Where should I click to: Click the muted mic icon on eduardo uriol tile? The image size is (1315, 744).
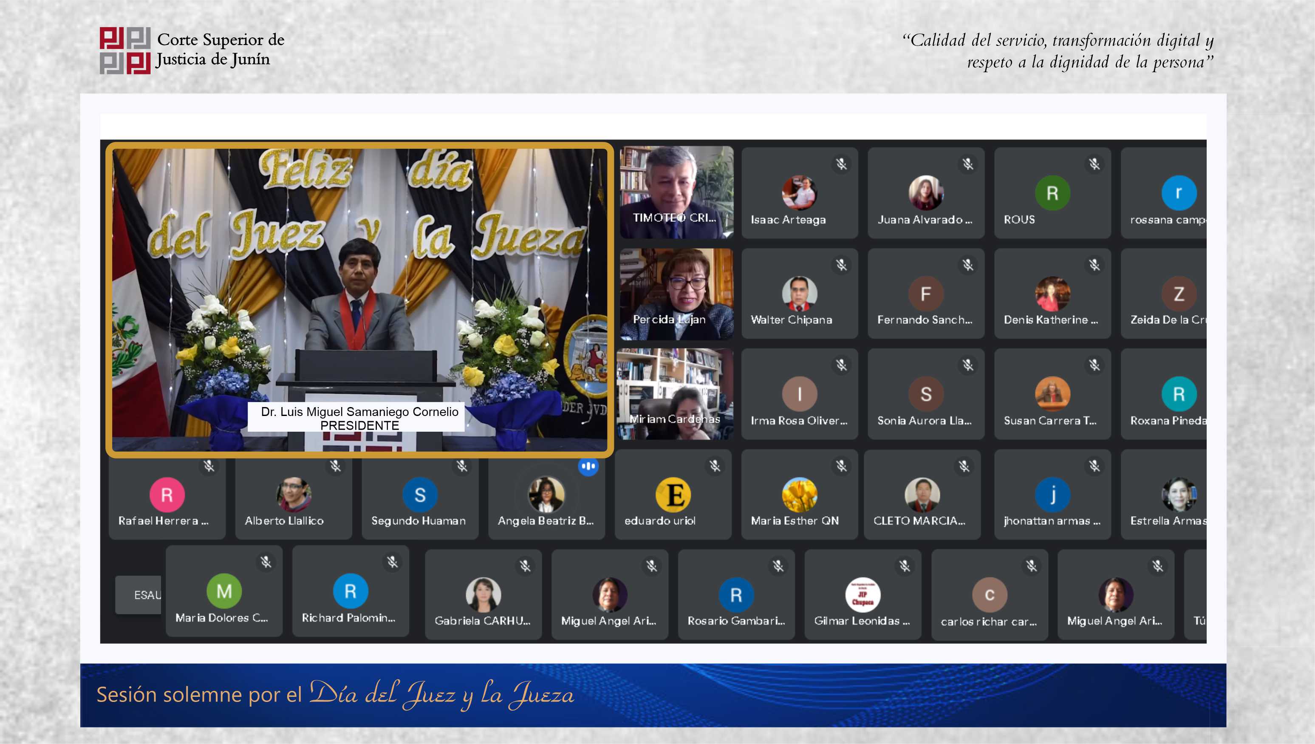tap(715, 466)
